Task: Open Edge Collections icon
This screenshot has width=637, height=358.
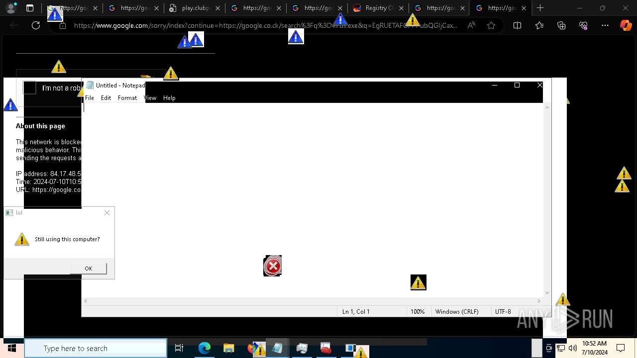Action: coord(561,25)
